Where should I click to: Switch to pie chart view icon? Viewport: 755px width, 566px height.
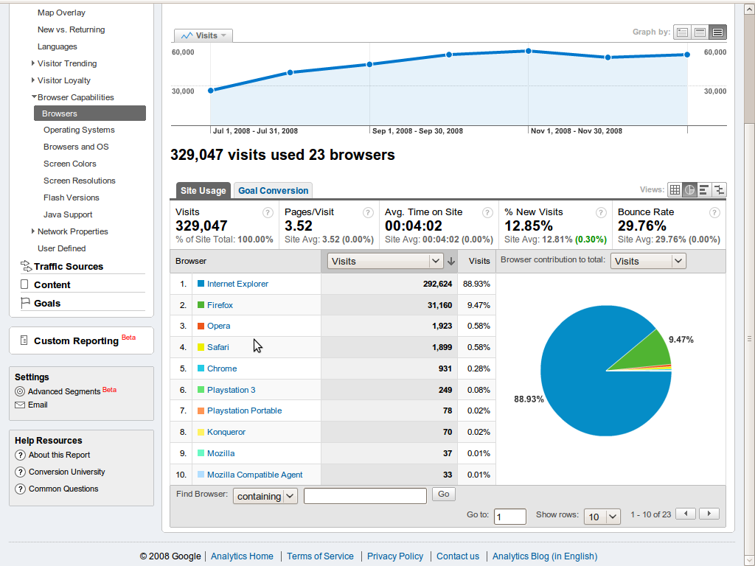tap(689, 189)
